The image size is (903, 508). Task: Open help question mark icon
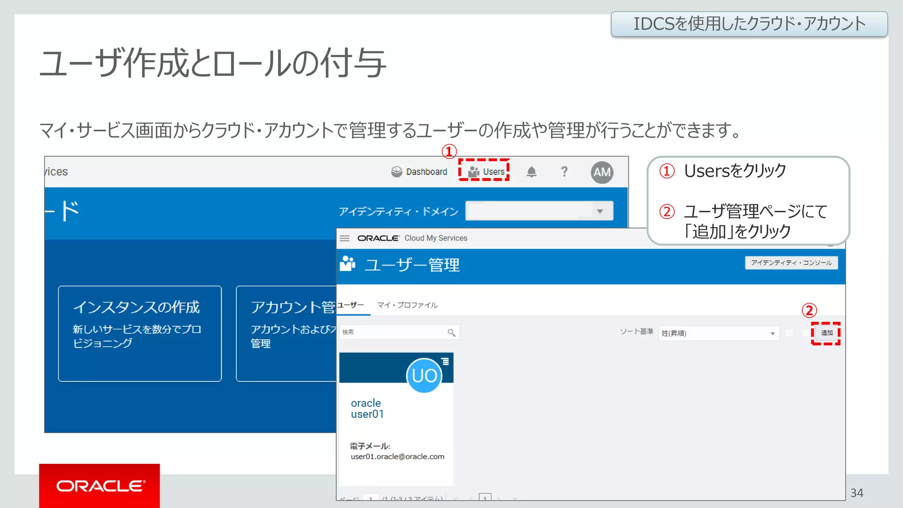[x=564, y=172]
